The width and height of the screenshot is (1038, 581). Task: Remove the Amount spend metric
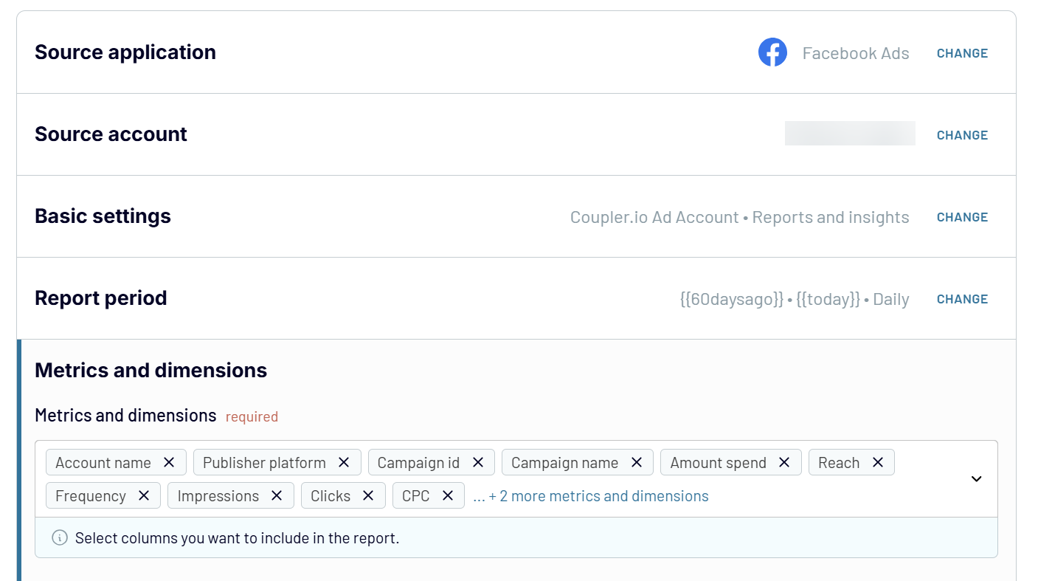[784, 462]
